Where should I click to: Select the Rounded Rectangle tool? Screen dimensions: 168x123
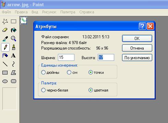pos(13,81)
